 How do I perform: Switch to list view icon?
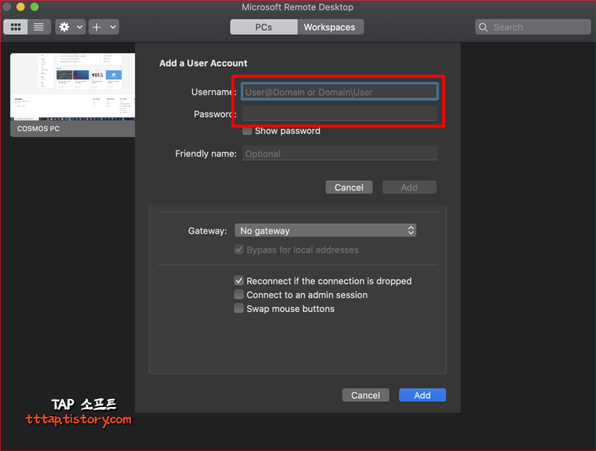click(x=39, y=27)
